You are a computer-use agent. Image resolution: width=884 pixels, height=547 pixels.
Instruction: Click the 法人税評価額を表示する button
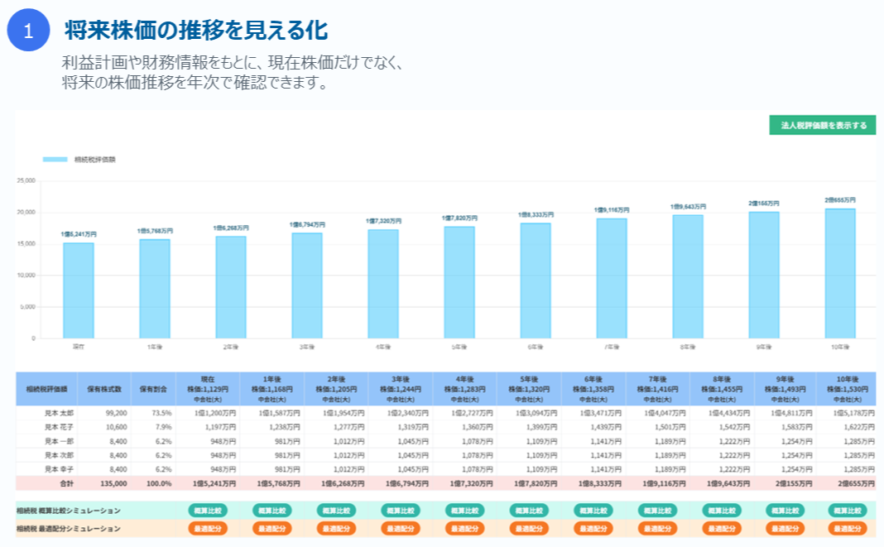(823, 125)
